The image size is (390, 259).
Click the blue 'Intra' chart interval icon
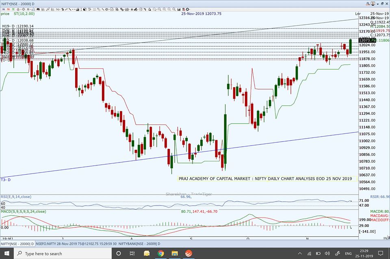[4, 9]
